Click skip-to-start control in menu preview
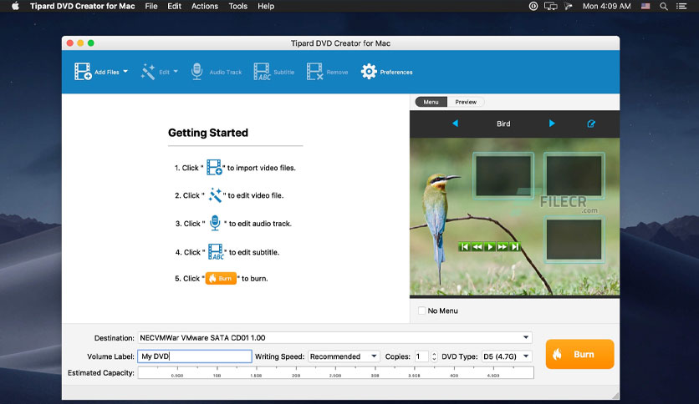This screenshot has width=699, height=404. (465, 246)
